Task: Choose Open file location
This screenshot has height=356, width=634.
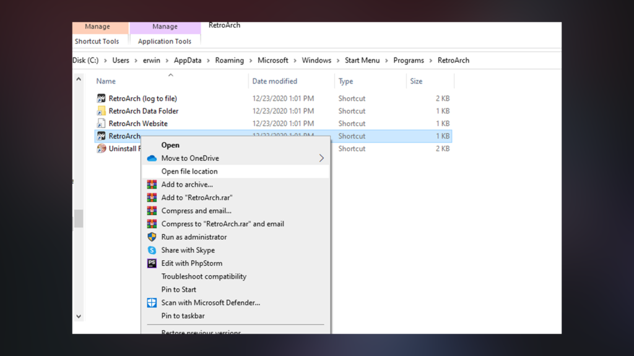Action: 236,171
